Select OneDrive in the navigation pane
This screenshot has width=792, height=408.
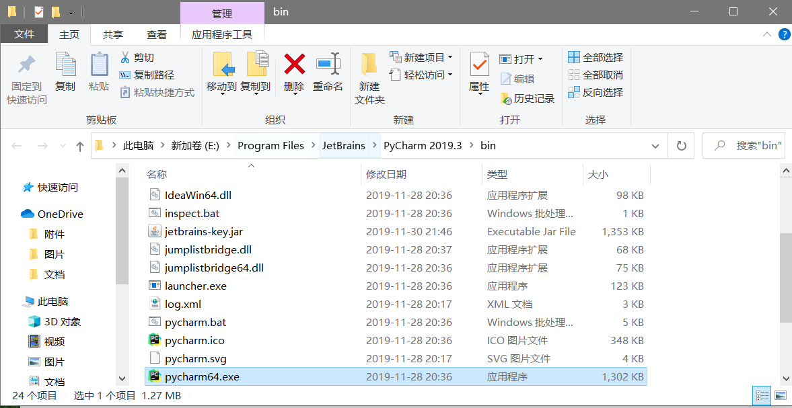[x=52, y=214]
